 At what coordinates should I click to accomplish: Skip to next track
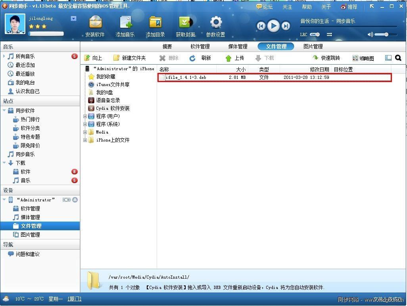tap(286, 26)
